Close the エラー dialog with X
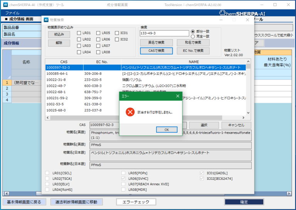 click(178, 96)
